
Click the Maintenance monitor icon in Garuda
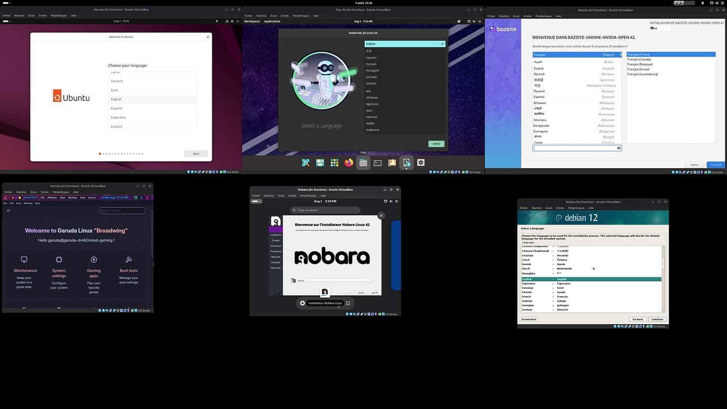[x=24, y=259]
